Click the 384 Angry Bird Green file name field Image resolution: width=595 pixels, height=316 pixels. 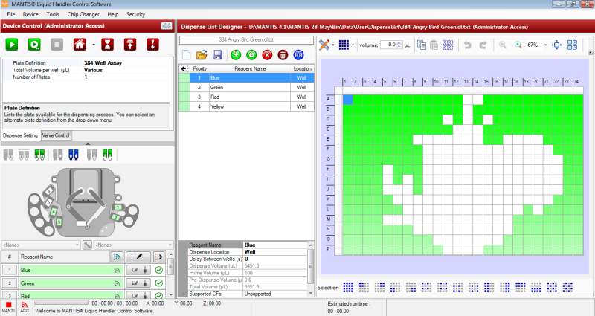click(x=246, y=39)
